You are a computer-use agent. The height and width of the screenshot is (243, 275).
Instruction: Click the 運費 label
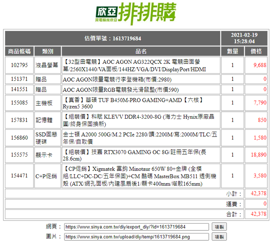(234, 204)
